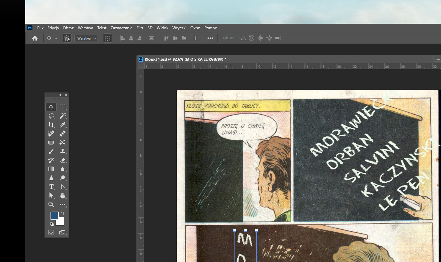Open align and distribute more options
Screen dimensions: 441x262
(x=210, y=38)
